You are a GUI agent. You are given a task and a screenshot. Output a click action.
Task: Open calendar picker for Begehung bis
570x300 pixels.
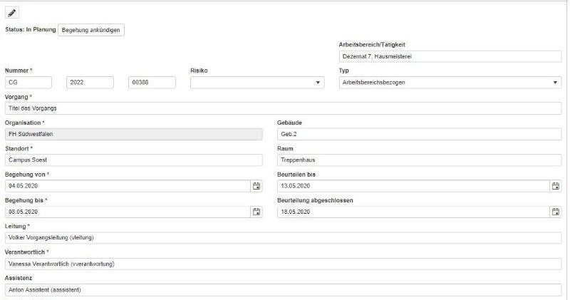point(256,212)
